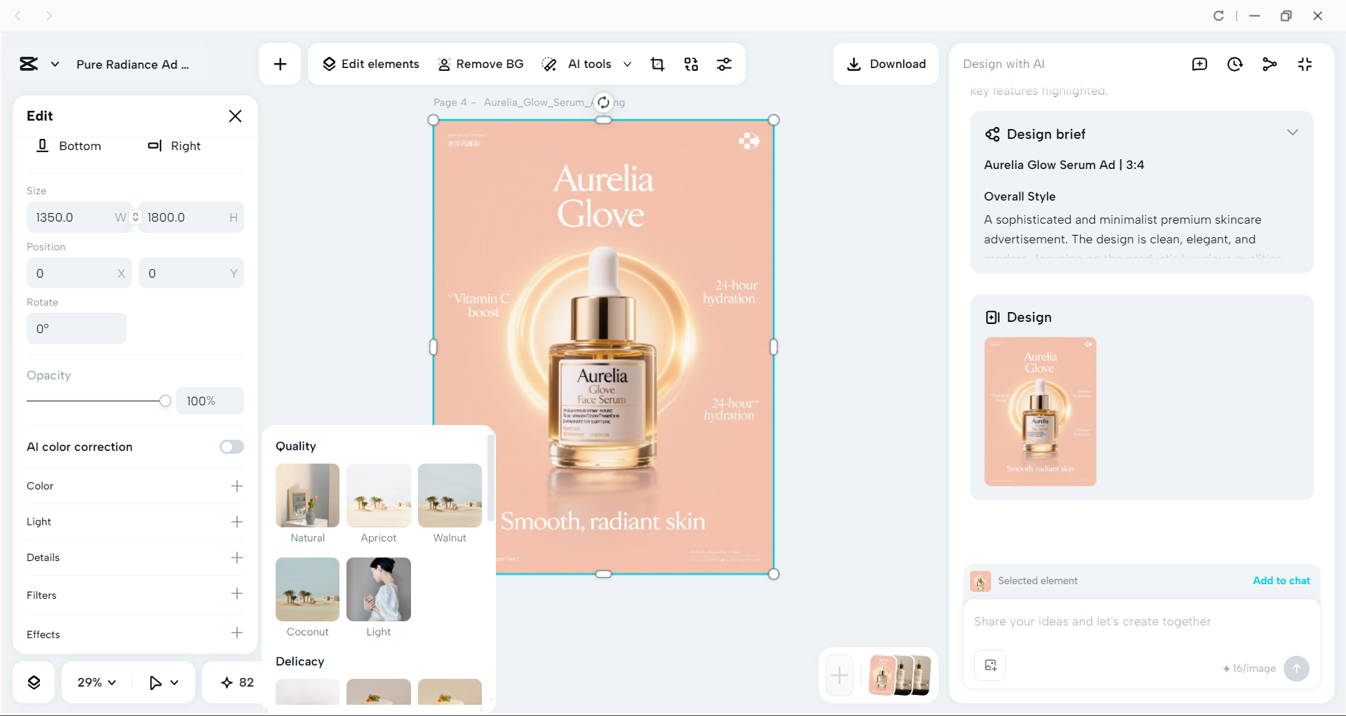Expand the Details section
The width and height of the screenshot is (1346, 716).
[237, 558]
